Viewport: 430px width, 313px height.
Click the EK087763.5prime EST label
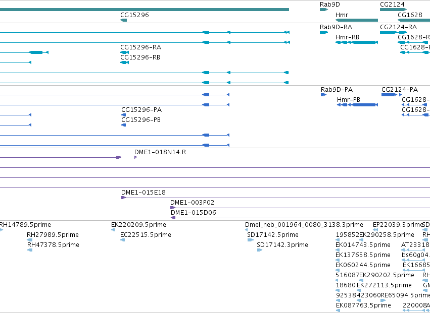pyautogui.click(x=363, y=305)
